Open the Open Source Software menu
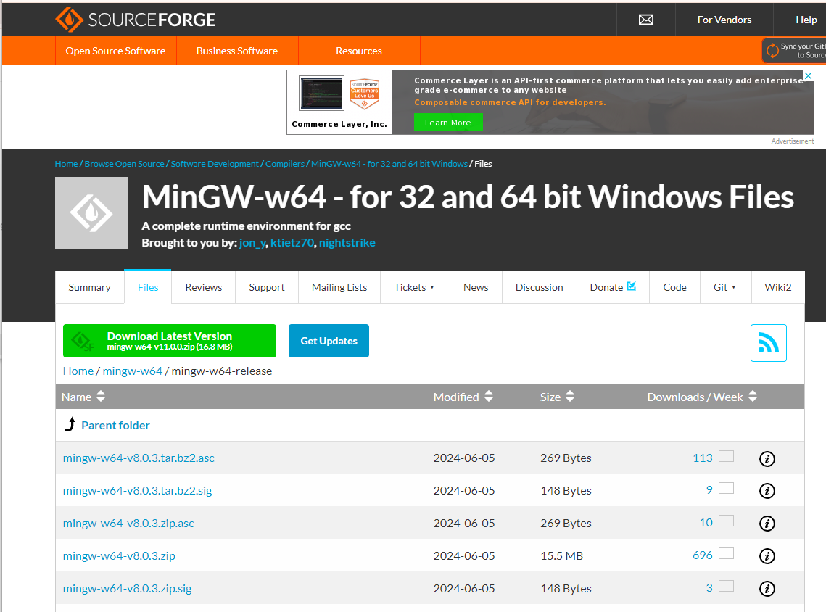 pyautogui.click(x=115, y=51)
